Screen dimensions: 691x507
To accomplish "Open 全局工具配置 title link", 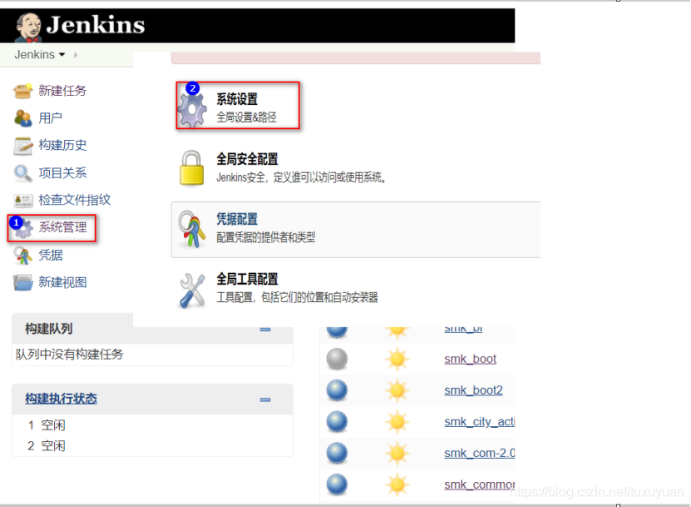I will pyautogui.click(x=247, y=279).
